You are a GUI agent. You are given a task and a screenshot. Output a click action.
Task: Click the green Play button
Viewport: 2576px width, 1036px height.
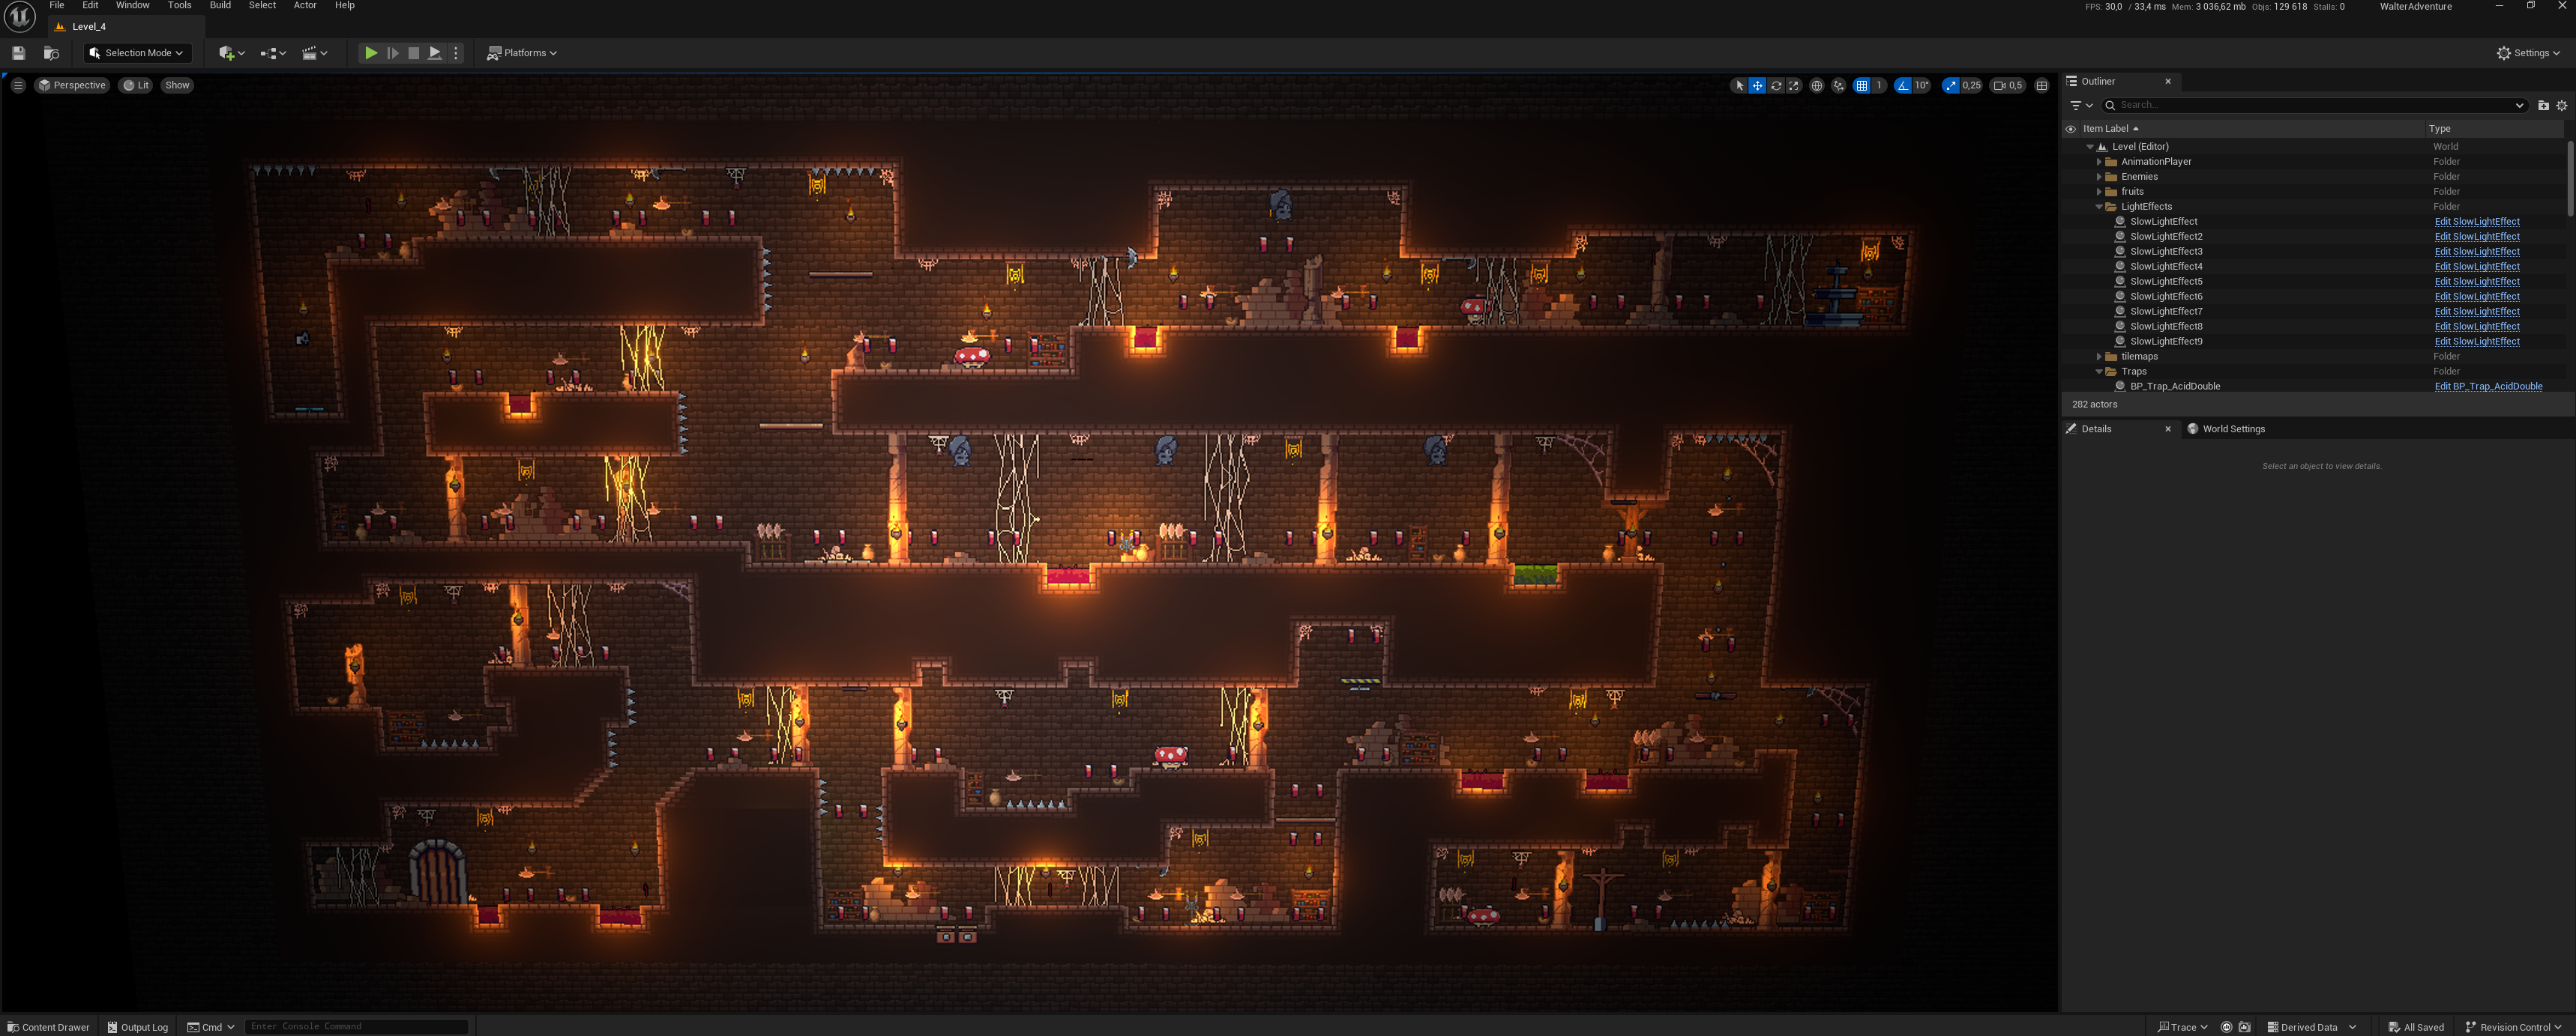point(370,53)
